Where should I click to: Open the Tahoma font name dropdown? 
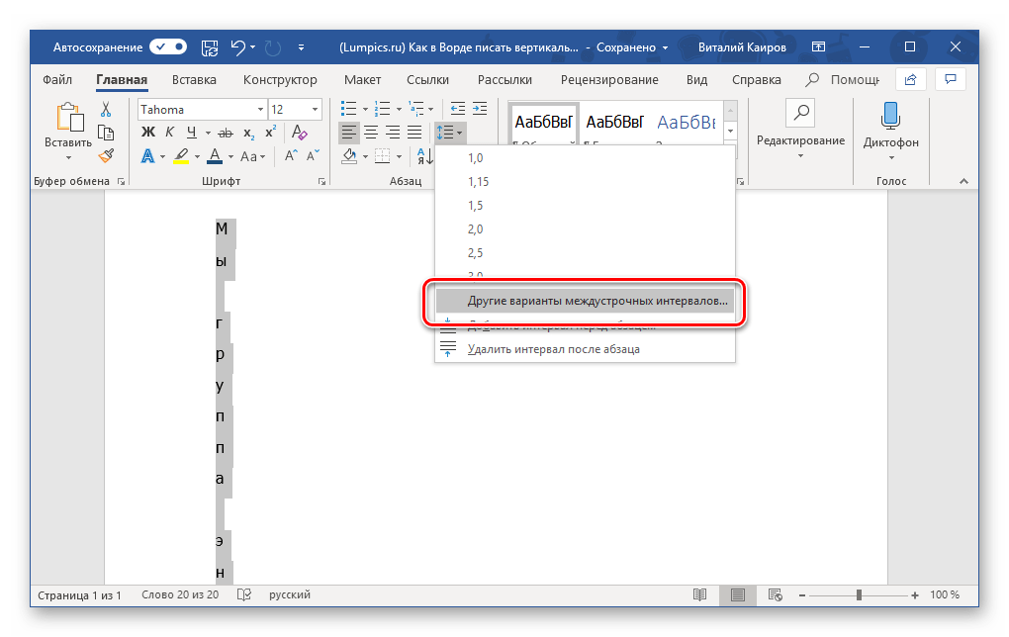point(261,110)
